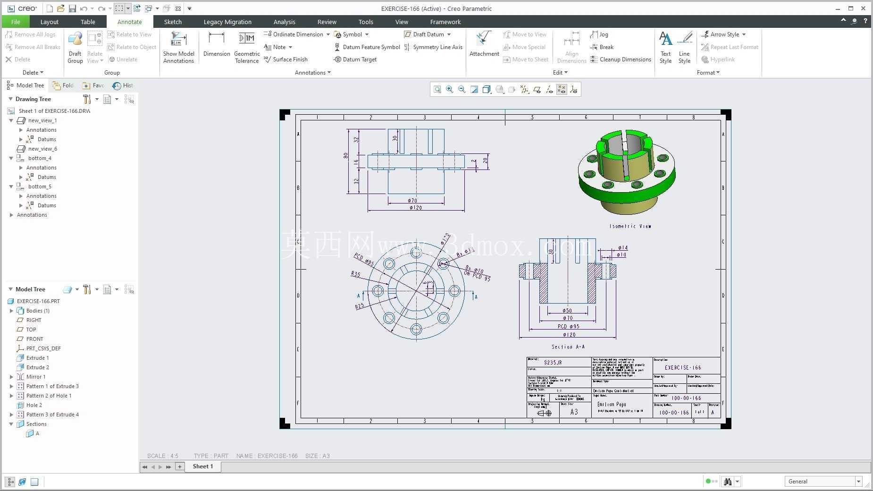This screenshot has height=491, width=873.
Task: Open the Arrow Style dropdown
Action: [x=744, y=34]
